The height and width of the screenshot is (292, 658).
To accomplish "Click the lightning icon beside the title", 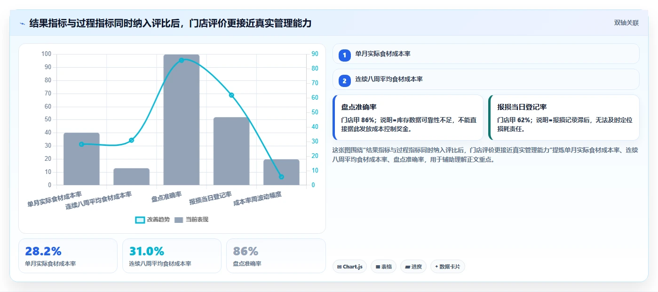I will [22, 23].
